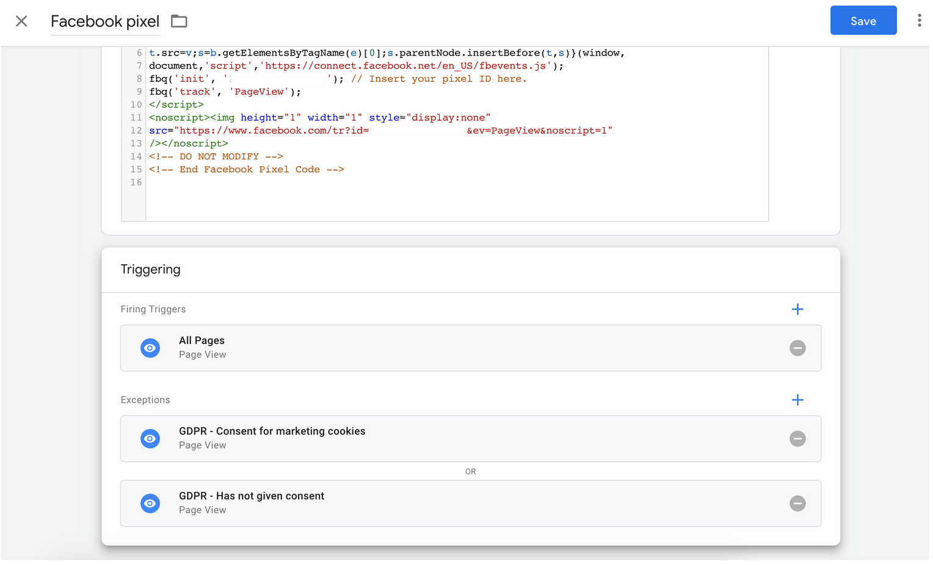933x565 pixels.
Task: Click the folder icon next to tag name
Action: pos(179,21)
